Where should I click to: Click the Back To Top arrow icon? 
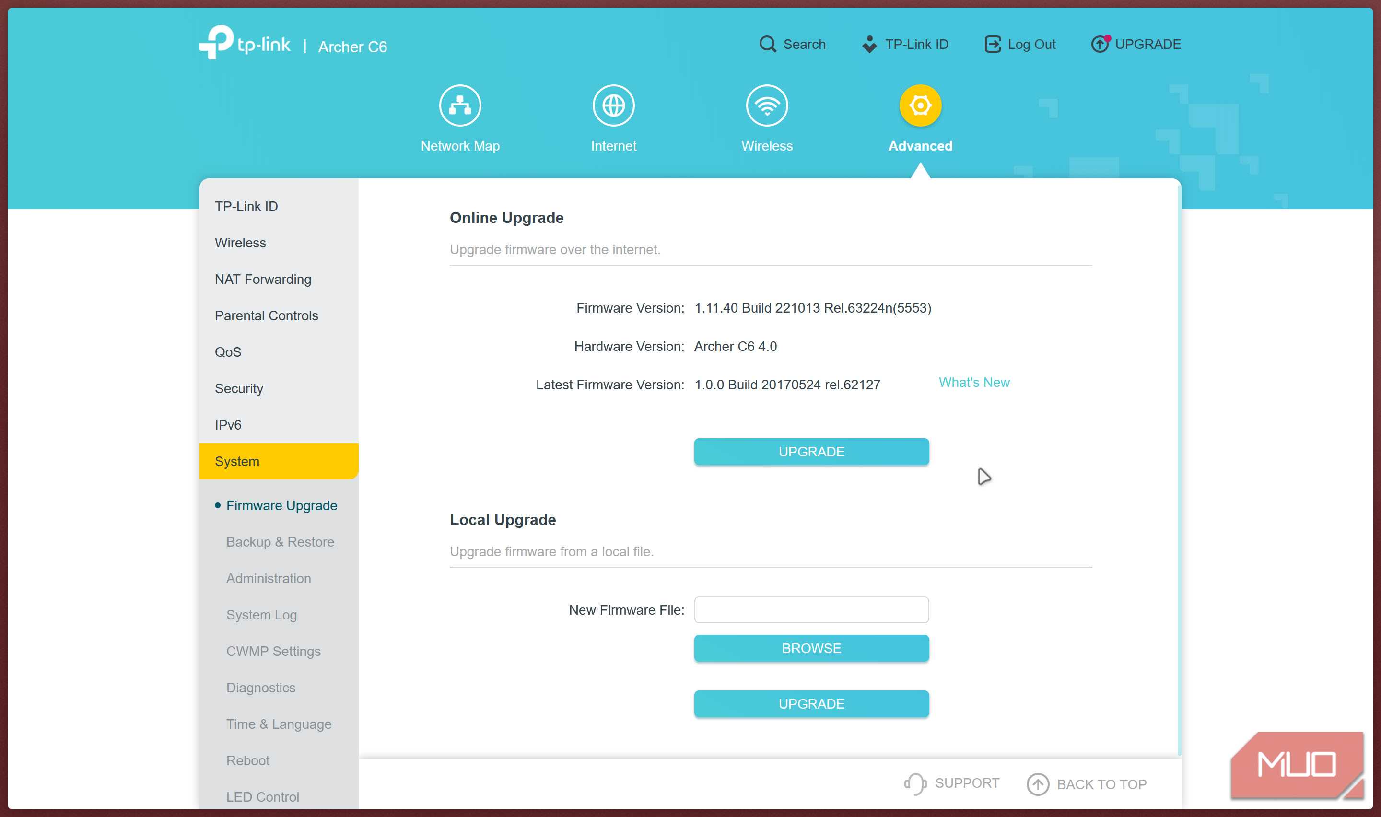pyautogui.click(x=1039, y=784)
